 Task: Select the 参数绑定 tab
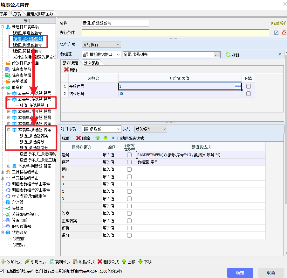click(x=71, y=63)
